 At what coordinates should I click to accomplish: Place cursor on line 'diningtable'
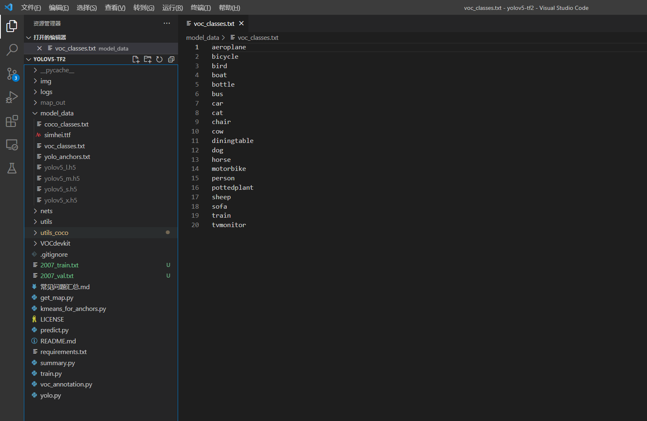[233, 141]
